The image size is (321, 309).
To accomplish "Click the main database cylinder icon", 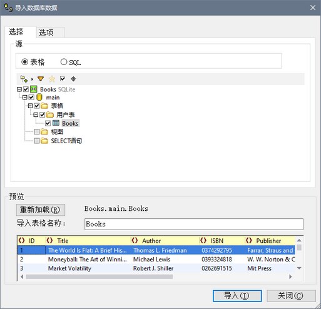I will coord(39,97).
